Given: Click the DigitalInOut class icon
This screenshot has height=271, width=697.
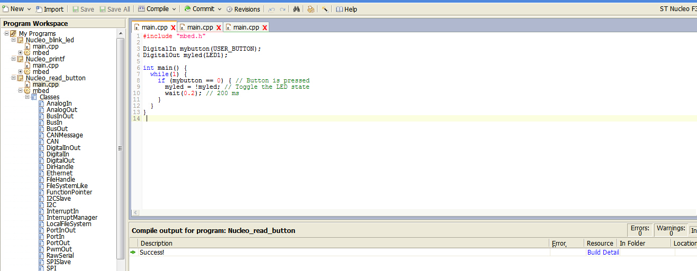Looking at the screenshot, I should pyautogui.click(x=42, y=148).
